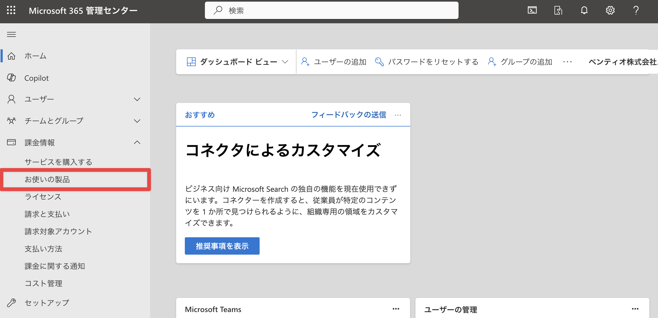
Task: Click グループの追加 button
Action: [520, 62]
